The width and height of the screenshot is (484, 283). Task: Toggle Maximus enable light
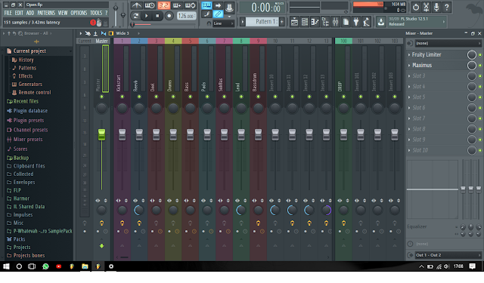pyautogui.click(x=480, y=66)
